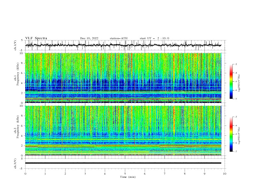Click tick label "8" on time axis

185,174
